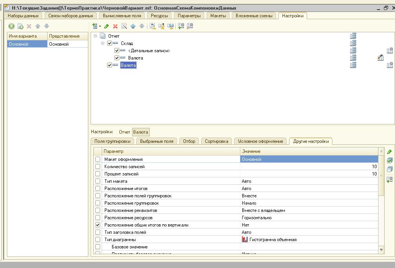Click the Отчет settings scope button
The width and height of the screenshot is (395, 268).
tap(124, 132)
